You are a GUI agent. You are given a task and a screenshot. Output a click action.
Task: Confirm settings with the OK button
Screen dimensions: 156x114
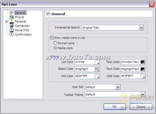(115, 107)
